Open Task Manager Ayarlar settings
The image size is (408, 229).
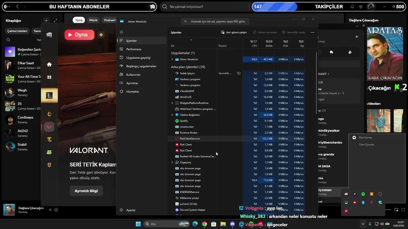point(142,210)
